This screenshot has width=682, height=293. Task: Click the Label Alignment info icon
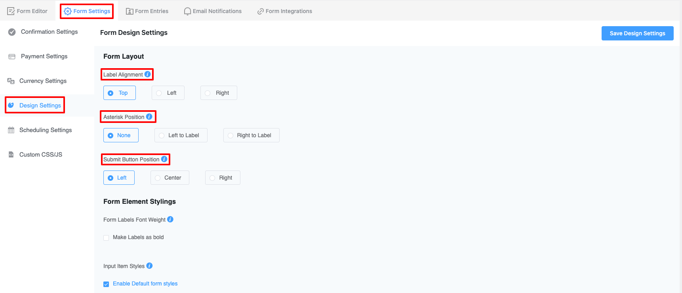[x=147, y=74]
